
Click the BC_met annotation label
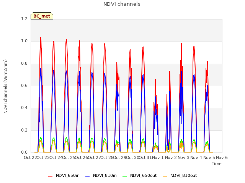(42, 16)
